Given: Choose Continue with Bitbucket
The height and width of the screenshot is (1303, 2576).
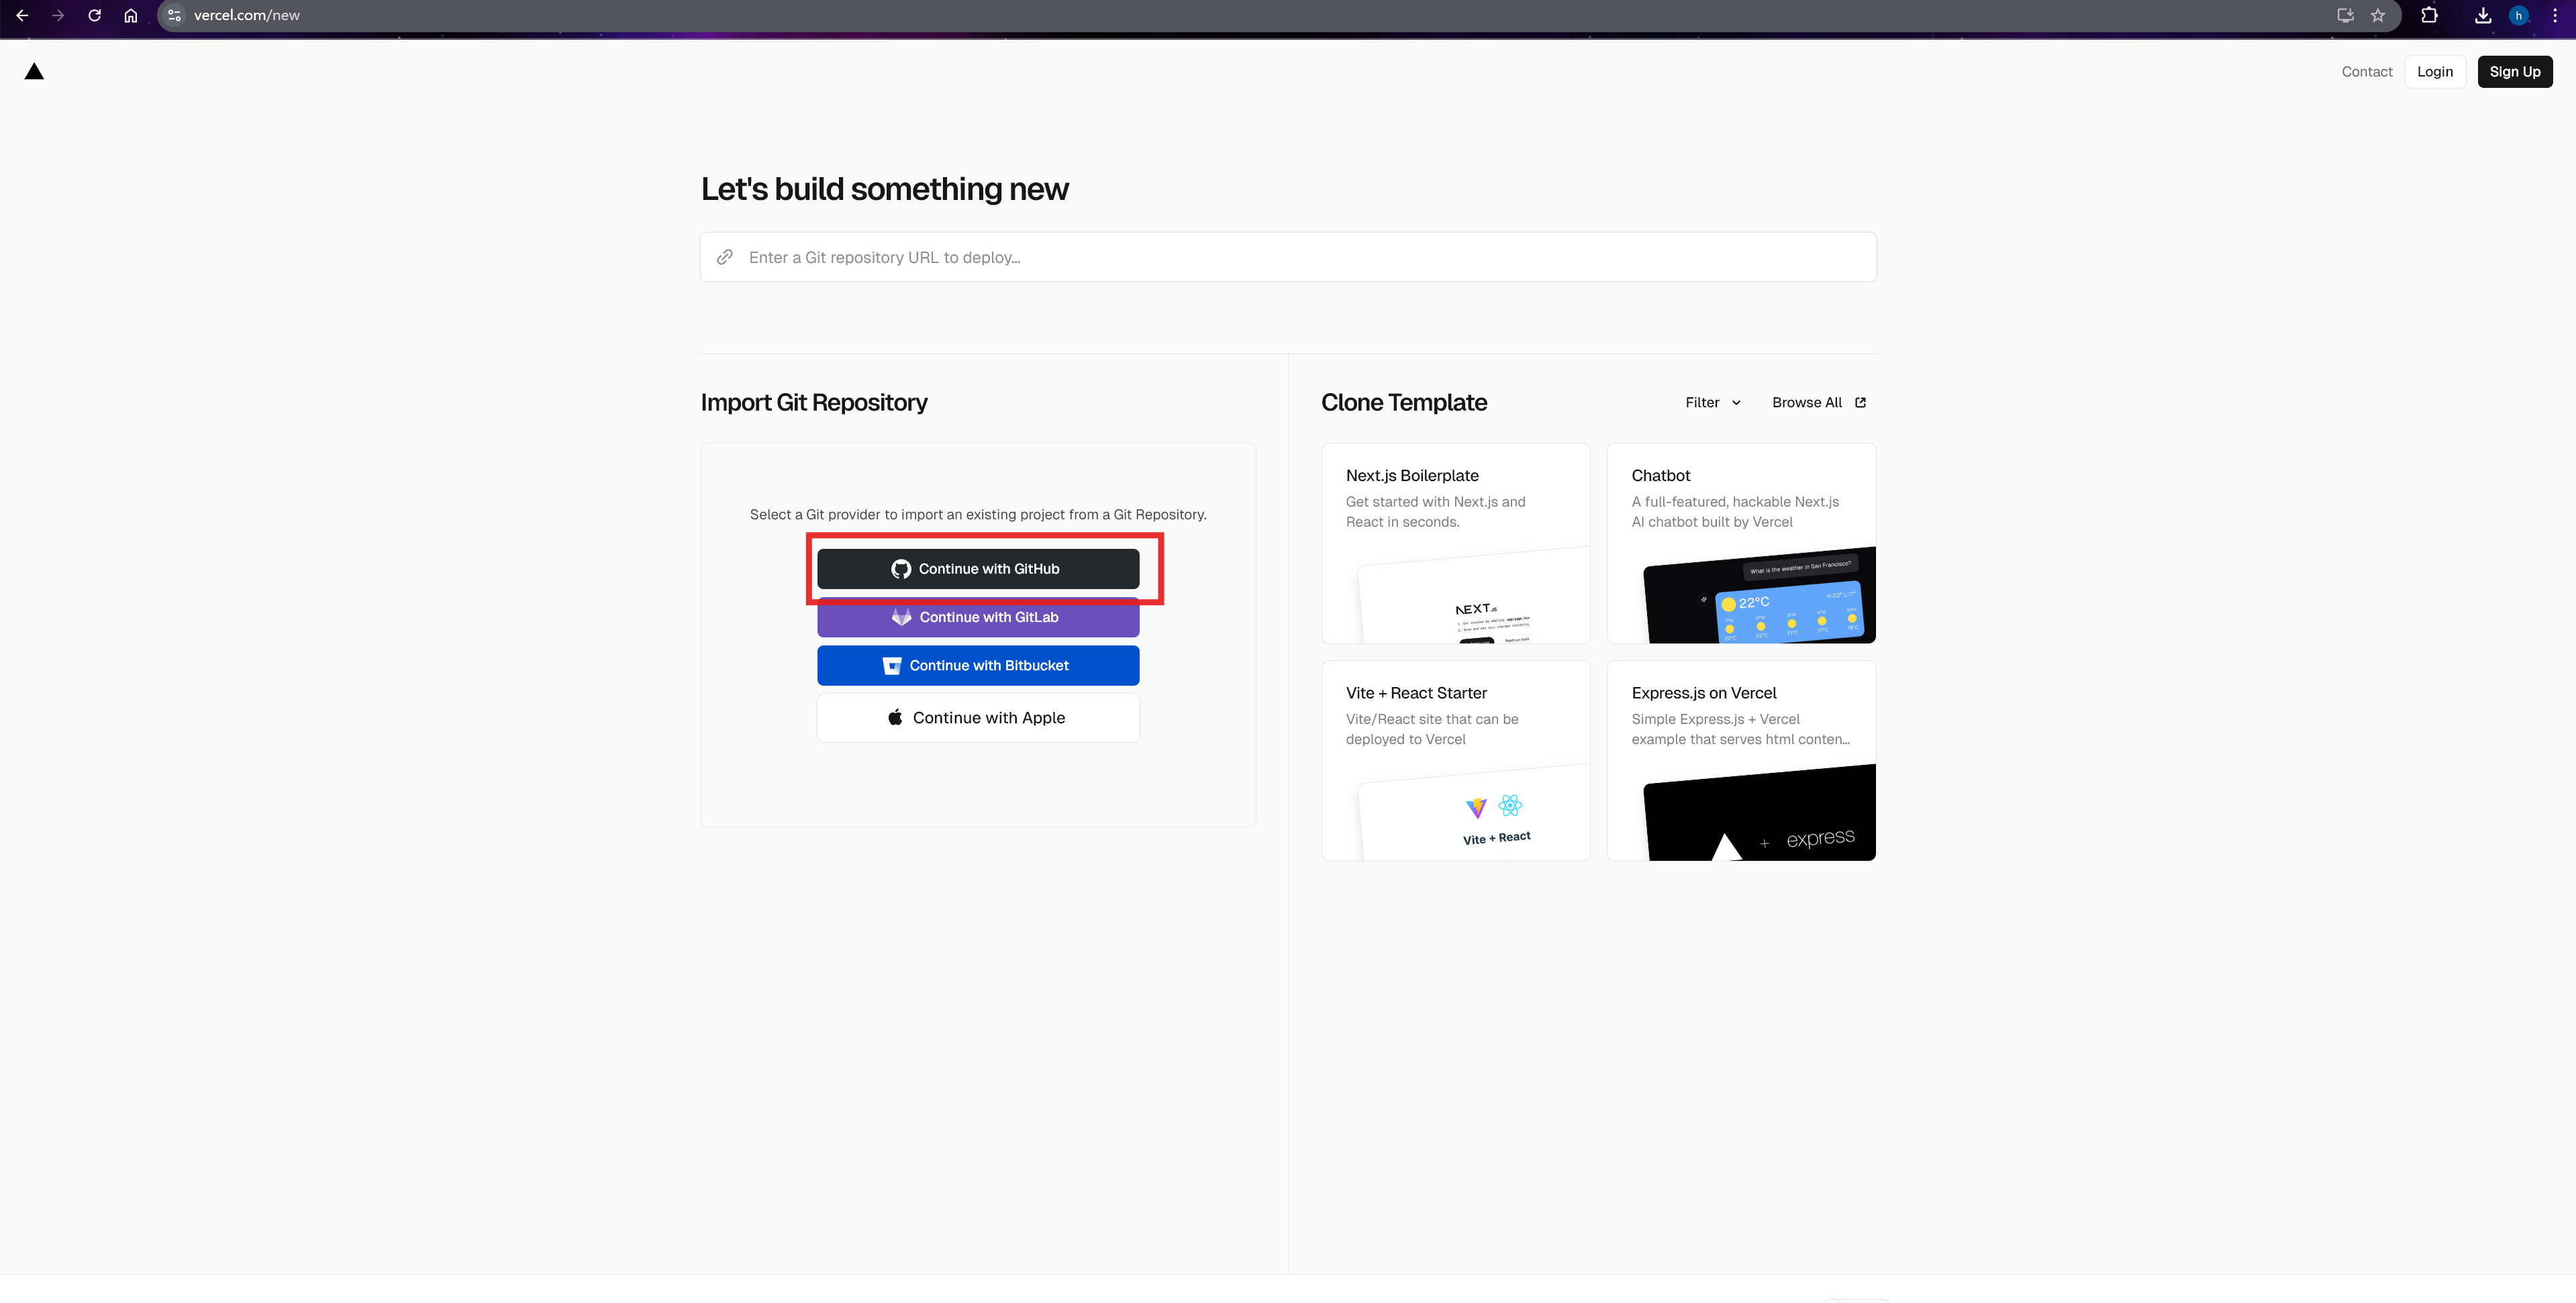Looking at the screenshot, I should [977, 665].
